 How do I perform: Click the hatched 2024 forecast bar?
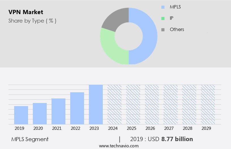click(x=114, y=104)
